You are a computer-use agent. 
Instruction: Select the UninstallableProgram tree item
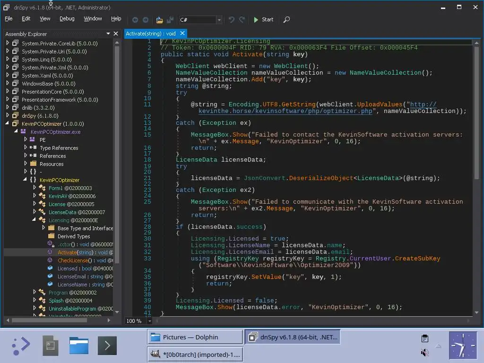click(x=80, y=308)
